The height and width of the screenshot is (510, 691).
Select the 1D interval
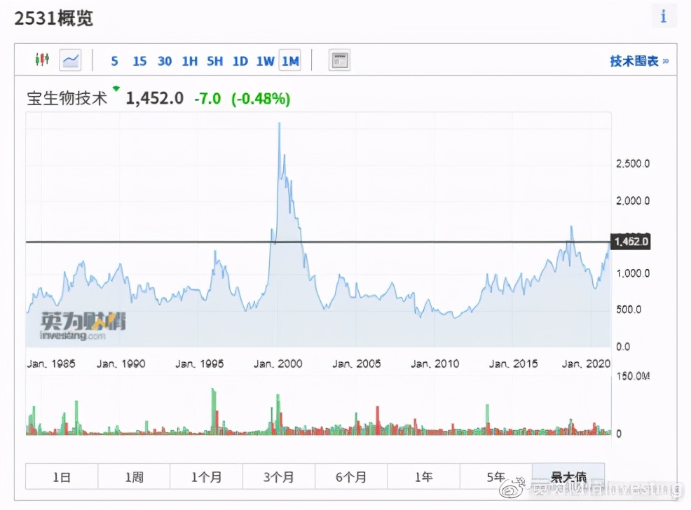click(x=240, y=61)
